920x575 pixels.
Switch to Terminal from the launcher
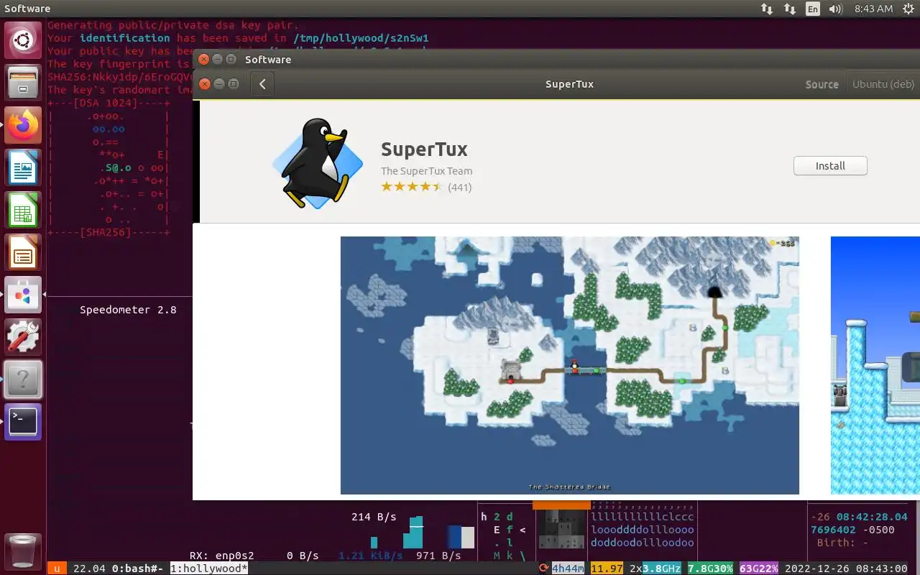tap(23, 422)
